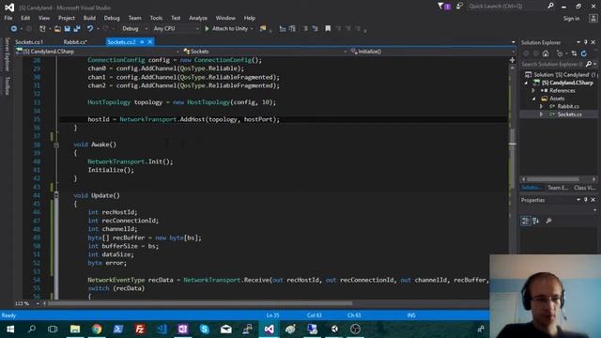Select Sockets.cs in Solution Explorer

[569, 115]
